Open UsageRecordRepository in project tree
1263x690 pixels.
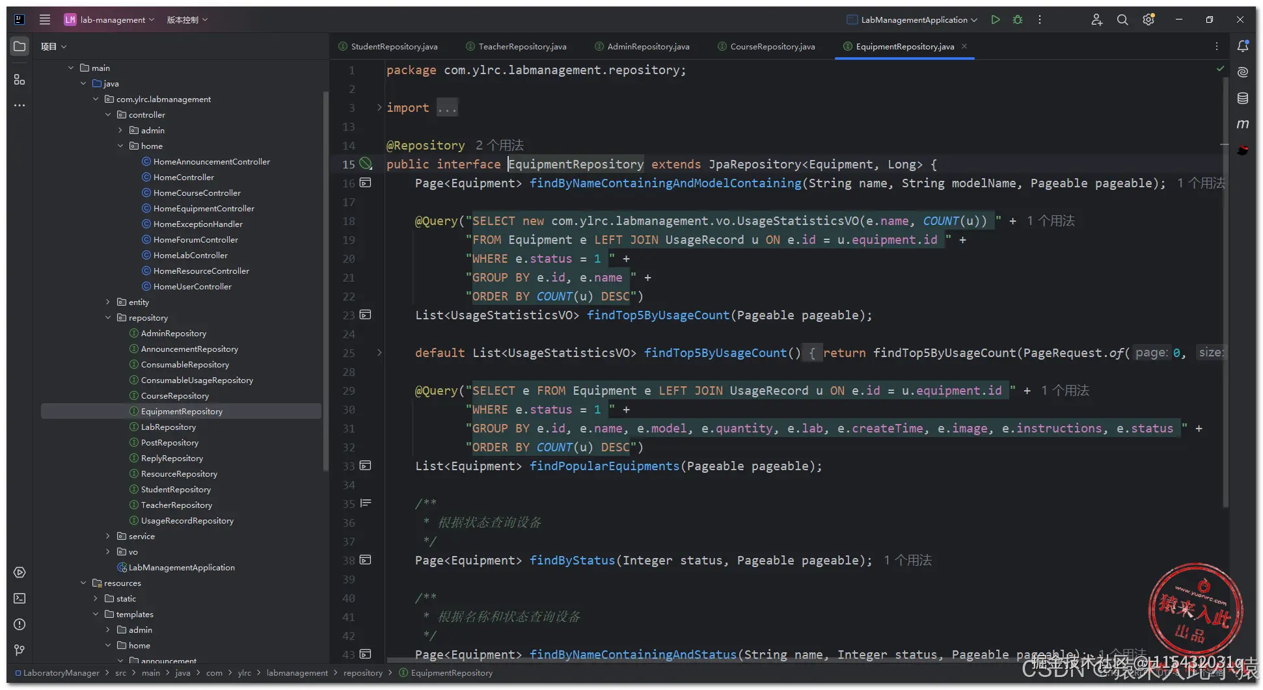coord(187,521)
